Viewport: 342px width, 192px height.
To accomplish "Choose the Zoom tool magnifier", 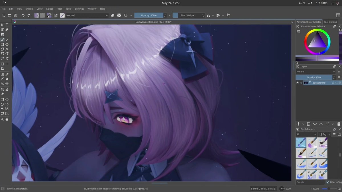I will pos(2,119).
